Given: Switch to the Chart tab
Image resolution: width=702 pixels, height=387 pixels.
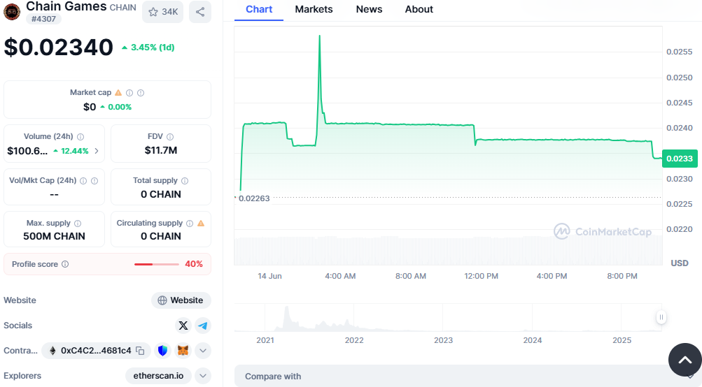Looking at the screenshot, I should [259, 9].
